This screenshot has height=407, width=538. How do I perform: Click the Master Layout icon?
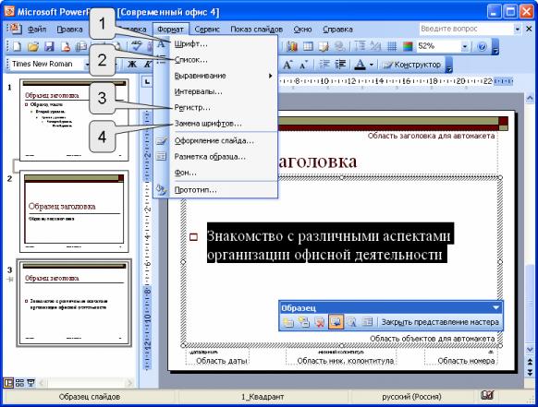tap(367, 322)
